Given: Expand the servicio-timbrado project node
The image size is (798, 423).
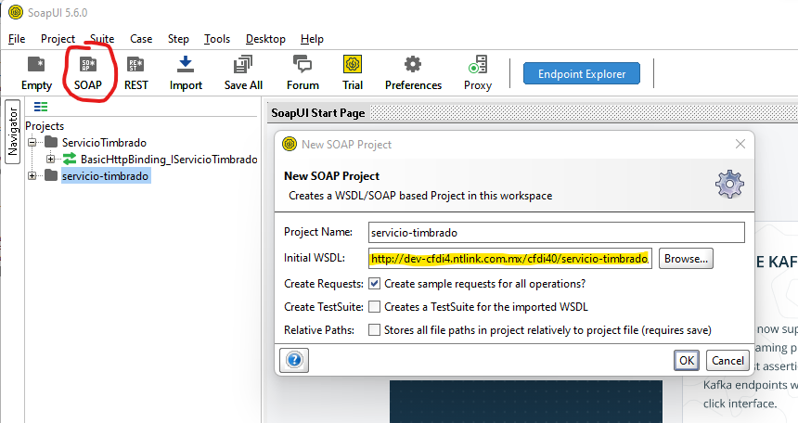Looking at the screenshot, I should (x=32, y=175).
